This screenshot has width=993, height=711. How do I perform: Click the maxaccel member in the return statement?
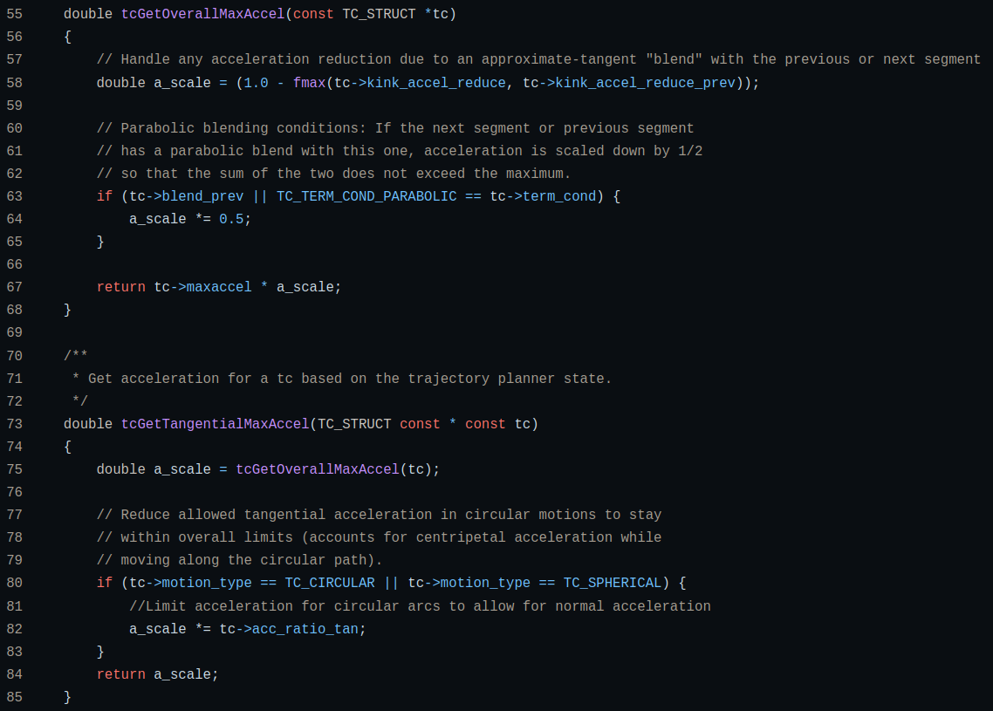(x=219, y=287)
